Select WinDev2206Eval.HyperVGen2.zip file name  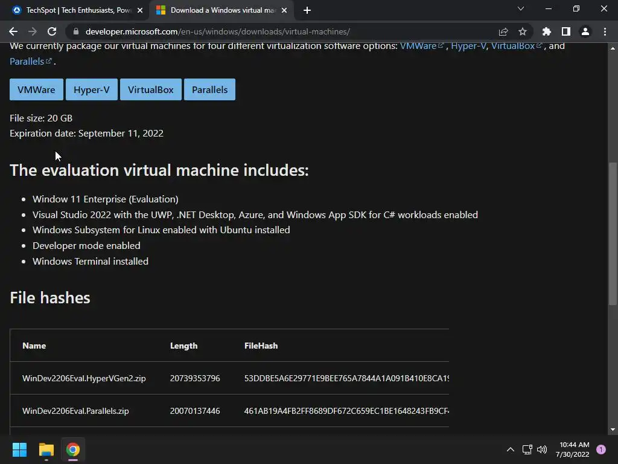(84, 378)
